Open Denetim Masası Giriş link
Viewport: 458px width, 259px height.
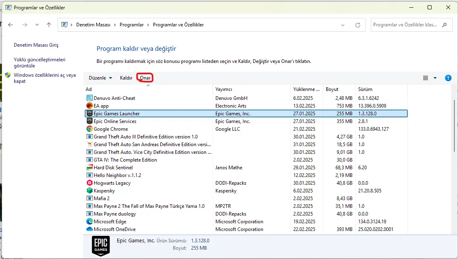[36, 45]
